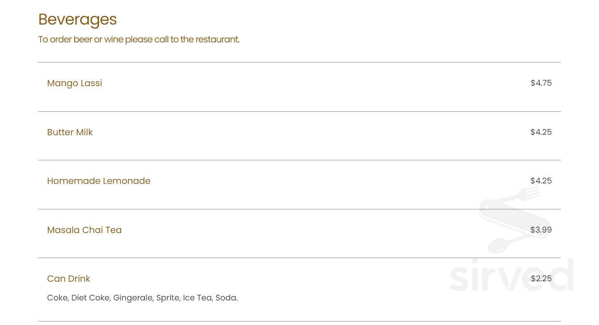Image resolution: width=599 pixels, height=325 pixels.
Task: Select the Butter Milk menu item
Action: [70, 132]
